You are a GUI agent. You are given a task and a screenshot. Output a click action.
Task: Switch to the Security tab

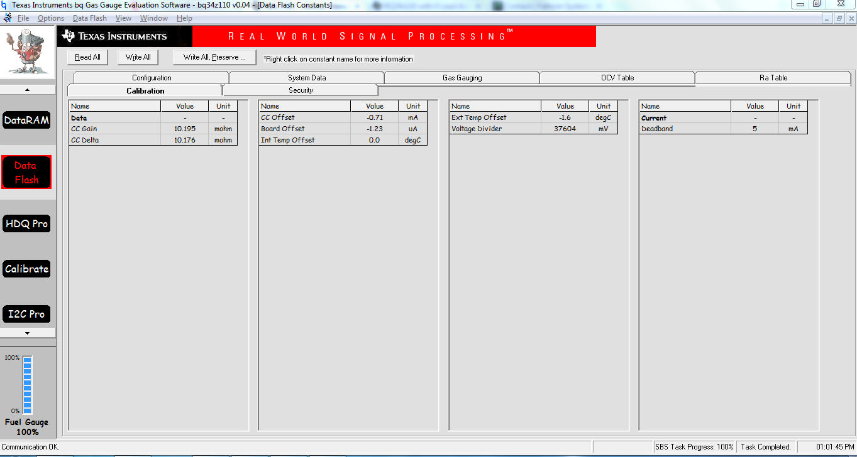[x=301, y=90]
